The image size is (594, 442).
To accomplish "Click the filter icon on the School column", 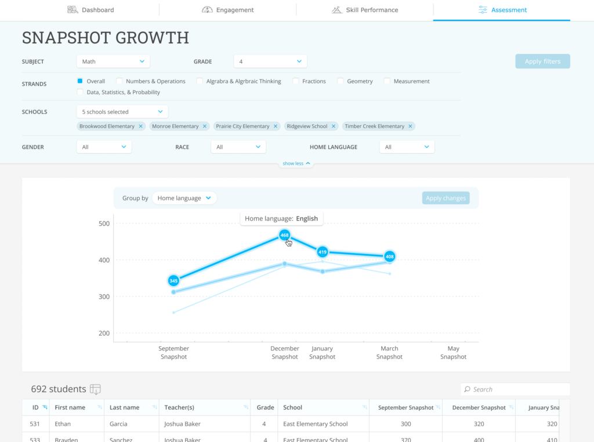I will coord(364,407).
